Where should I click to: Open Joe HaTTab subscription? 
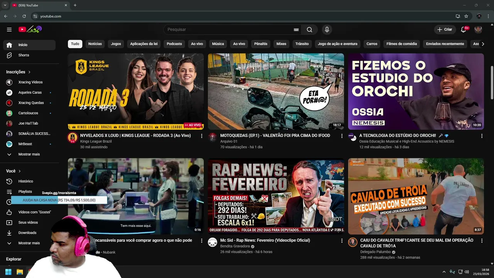click(x=29, y=124)
